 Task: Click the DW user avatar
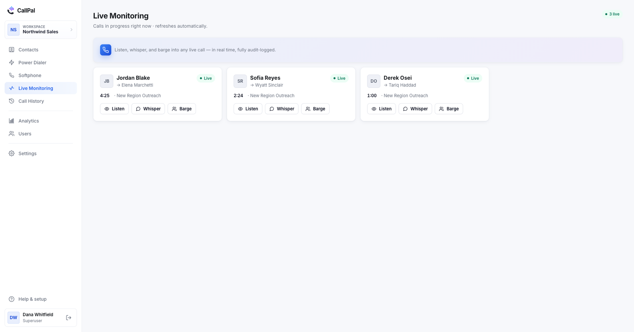[x=13, y=318]
